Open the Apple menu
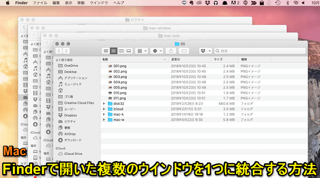320x178 pixels. coord(8,3)
